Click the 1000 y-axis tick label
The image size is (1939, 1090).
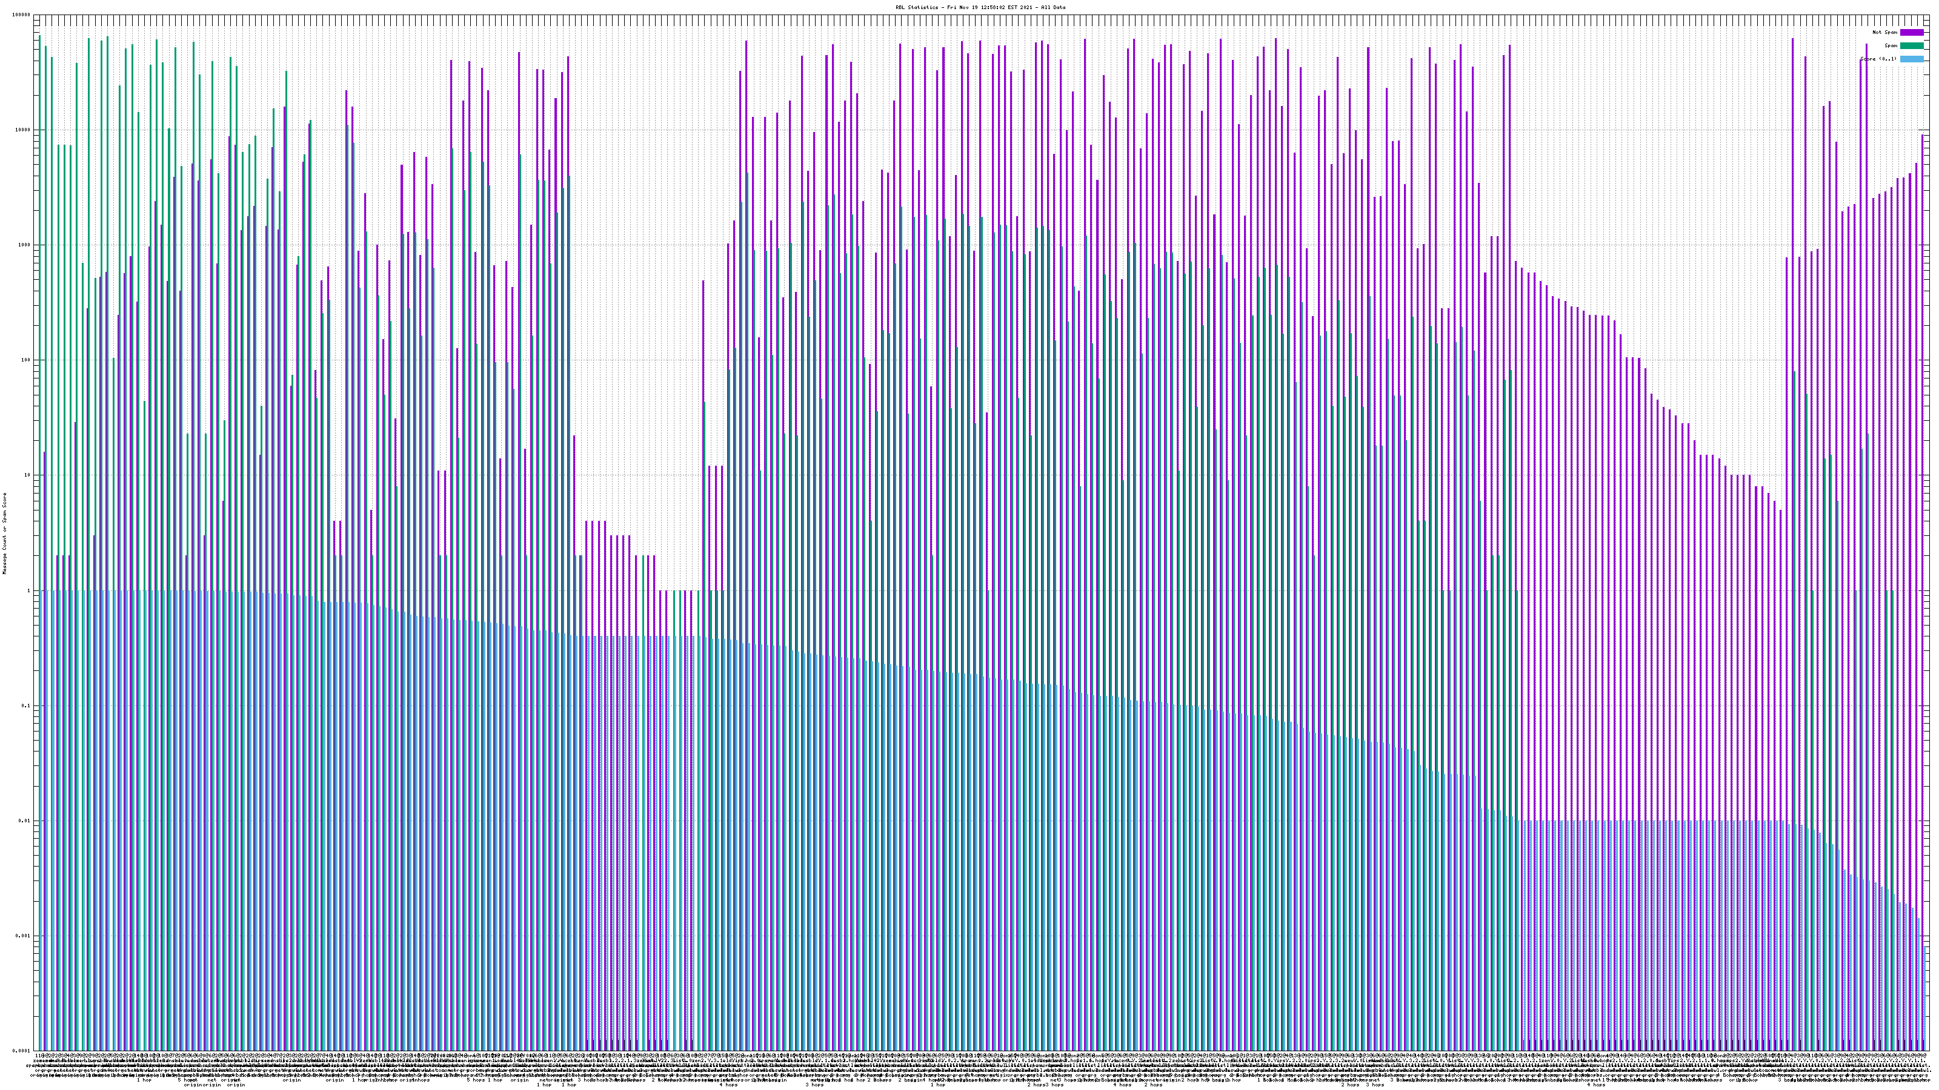[24, 245]
